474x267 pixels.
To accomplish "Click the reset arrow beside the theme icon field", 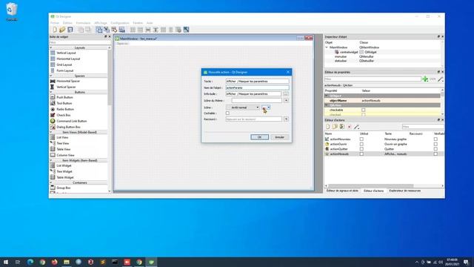I will 286,100.
